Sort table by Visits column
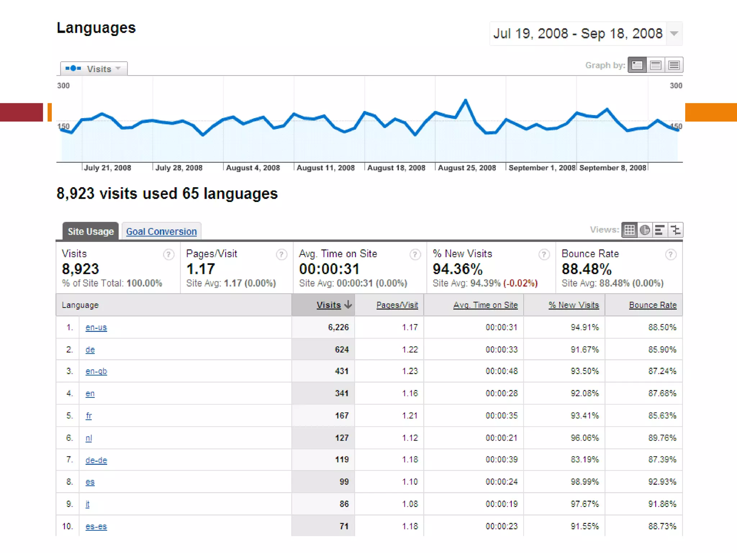This screenshot has height=553, width=737. [x=329, y=305]
